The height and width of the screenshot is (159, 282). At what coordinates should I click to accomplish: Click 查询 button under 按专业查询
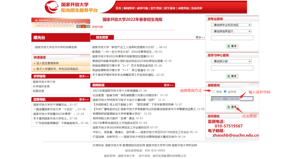click(x=232, y=46)
